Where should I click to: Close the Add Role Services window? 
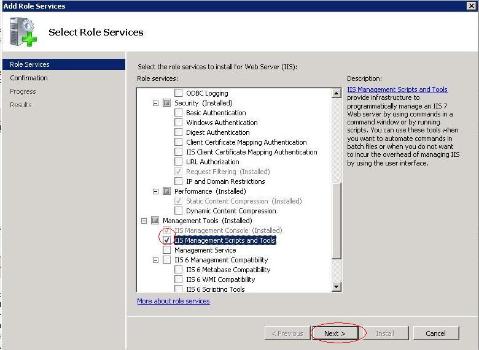tap(472, 6)
